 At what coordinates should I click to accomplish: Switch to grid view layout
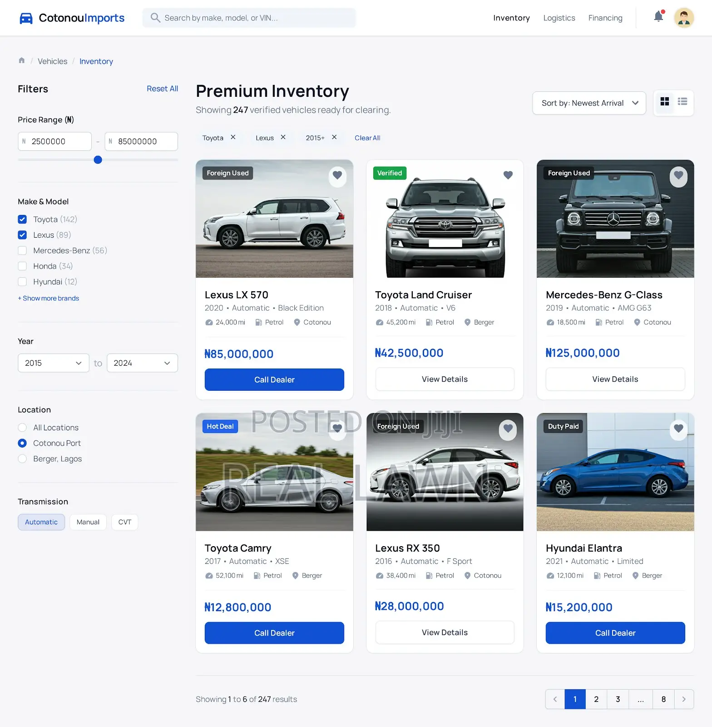tap(665, 102)
